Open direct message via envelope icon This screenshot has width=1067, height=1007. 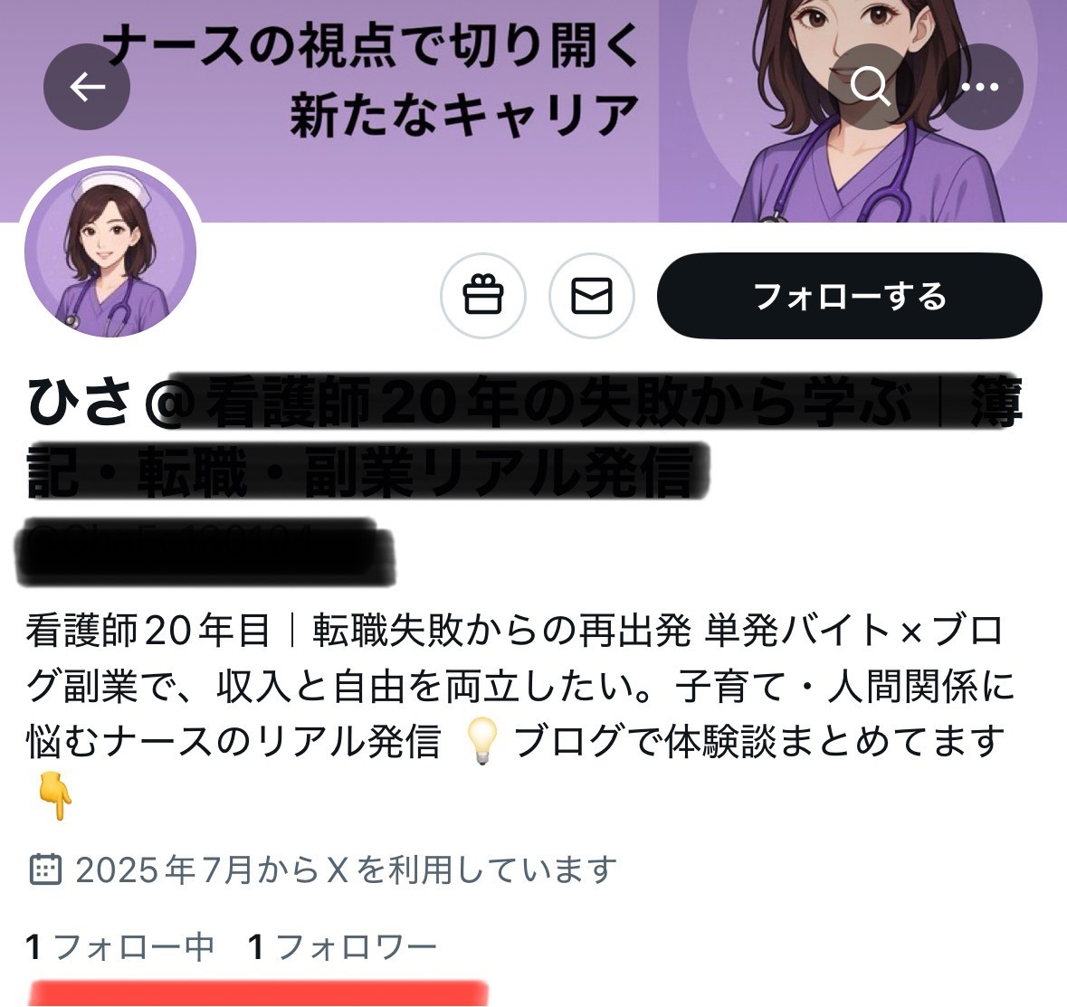point(591,296)
